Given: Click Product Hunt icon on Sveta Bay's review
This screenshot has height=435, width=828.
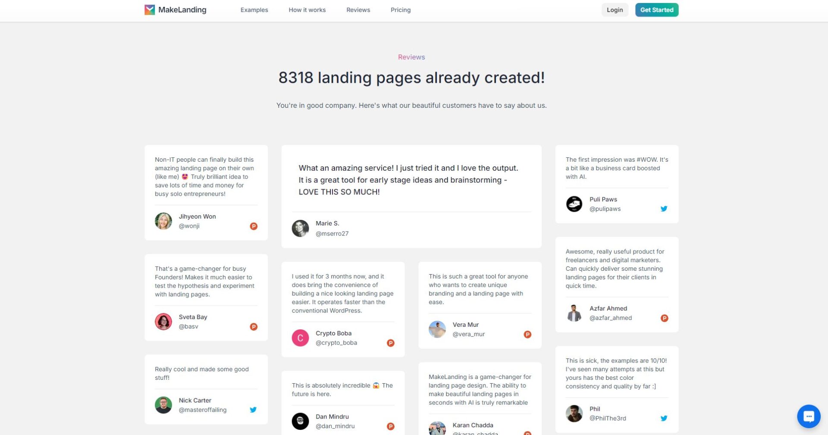Looking at the screenshot, I should 254,327.
